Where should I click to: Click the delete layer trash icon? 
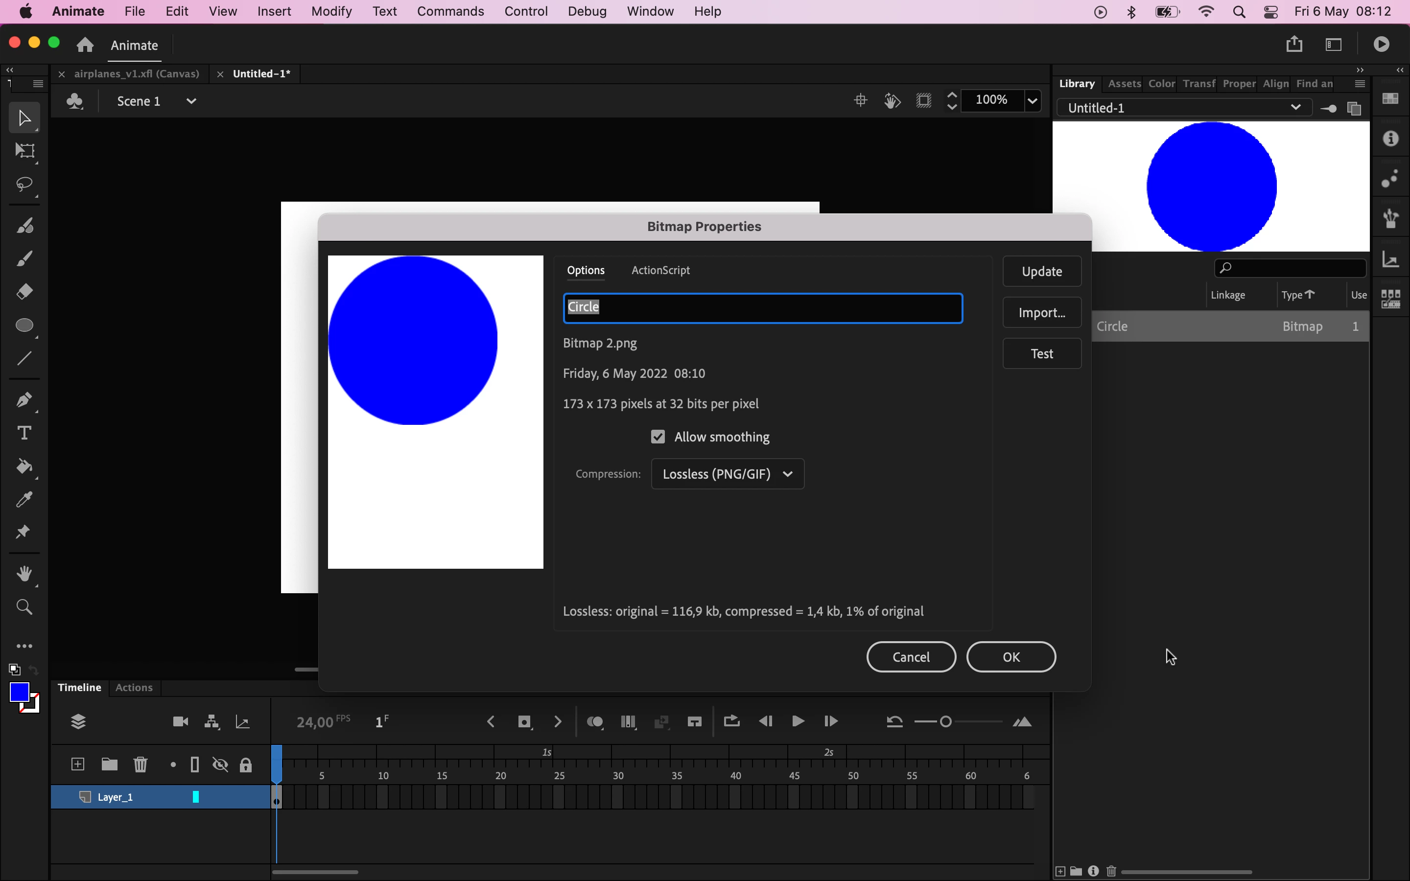141,765
